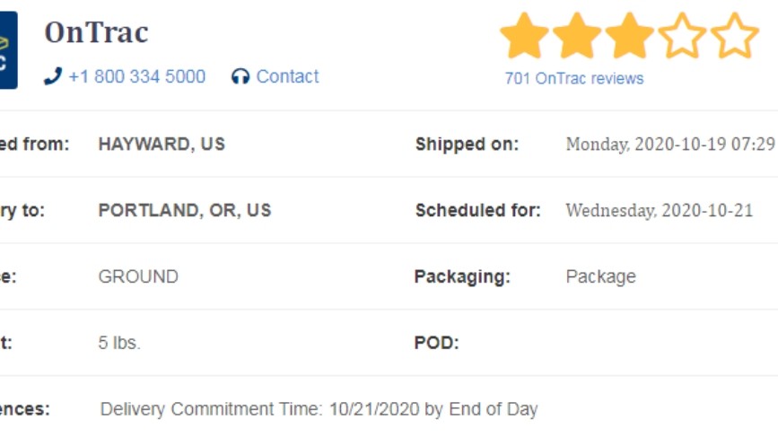778x437 pixels.
Task: Click the Package packaging value
Action: [x=601, y=276]
